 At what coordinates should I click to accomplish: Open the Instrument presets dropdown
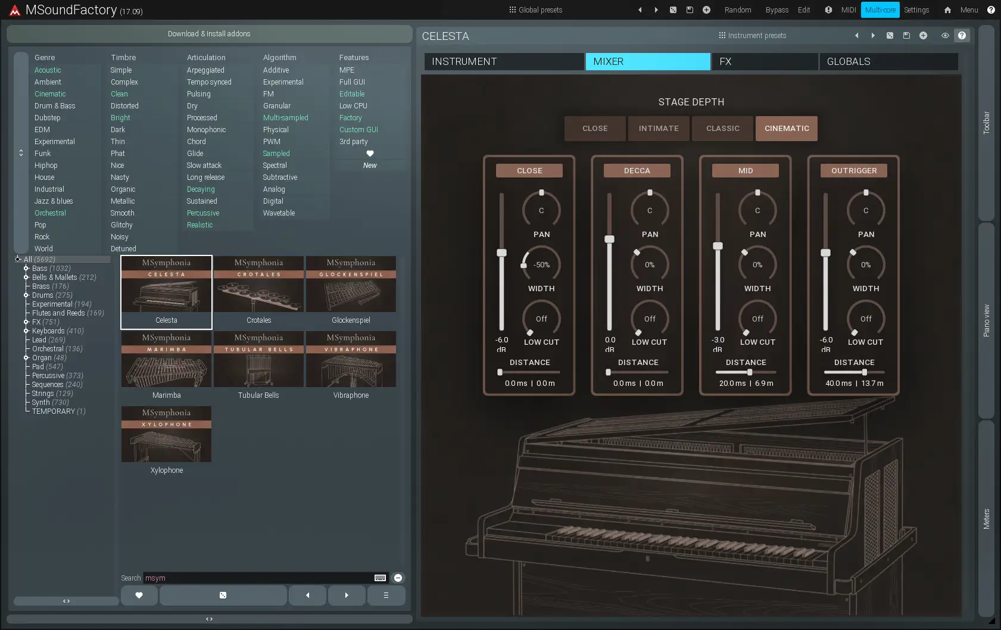pyautogui.click(x=753, y=36)
